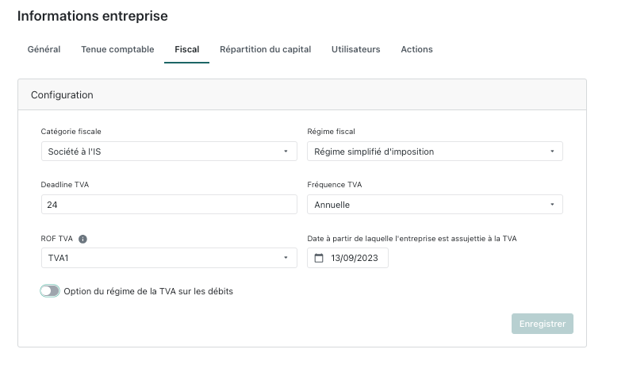Switch to the Général tab

point(44,49)
